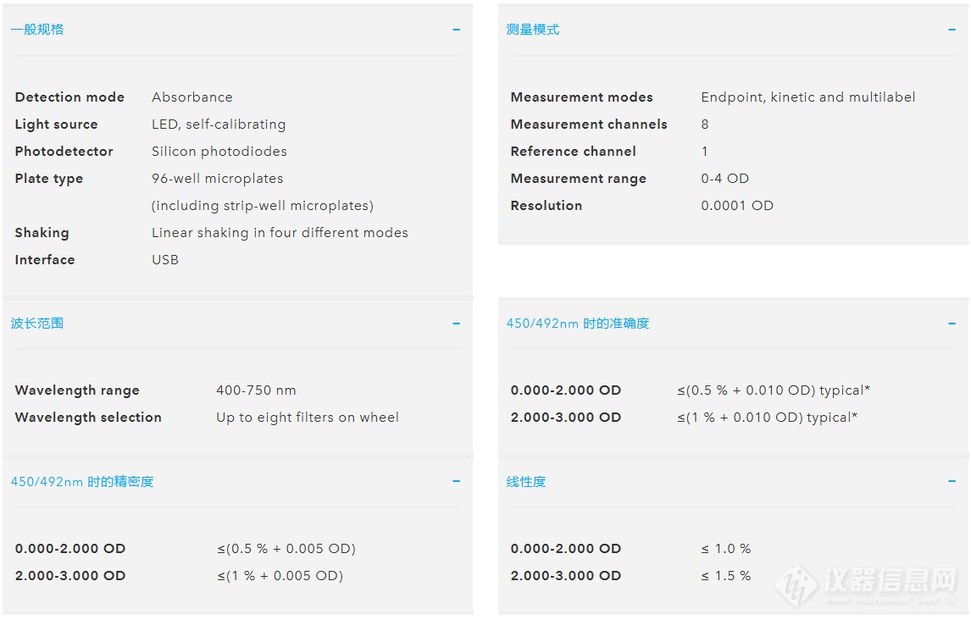This screenshot has height=620, width=971.
Task: Collapse the 线性度 section minus icon
Action: pyautogui.click(x=952, y=482)
